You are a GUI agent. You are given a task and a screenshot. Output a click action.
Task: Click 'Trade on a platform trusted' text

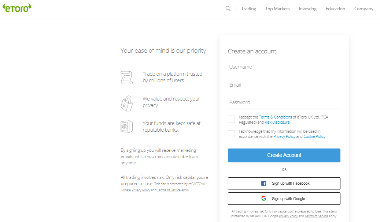[x=172, y=77]
